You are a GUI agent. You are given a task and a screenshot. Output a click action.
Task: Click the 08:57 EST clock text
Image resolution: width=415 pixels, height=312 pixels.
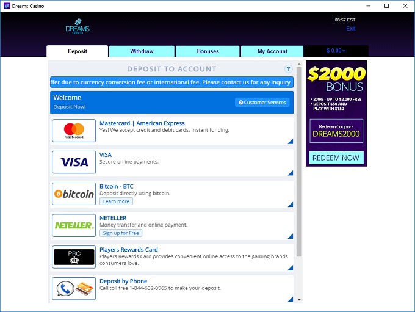(345, 20)
